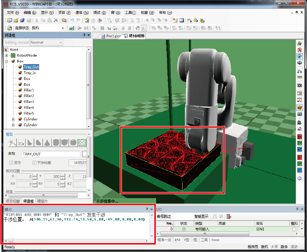Toggle the 干涉检查 checkbox

(35, 163)
